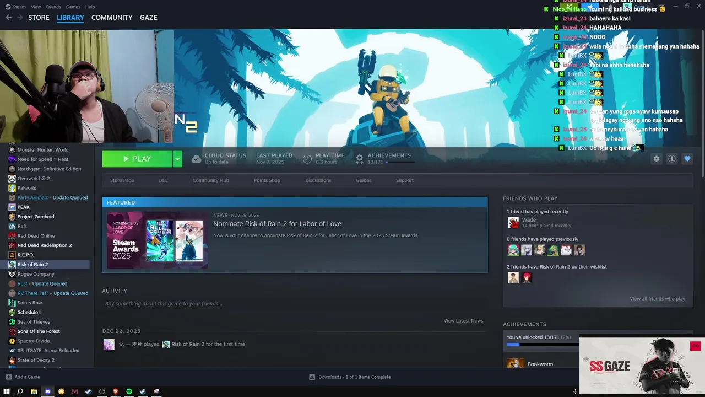Click the R.E.P.O. game icon
The height and width of the screenshot is (397, 705).
tap(12, 255)
